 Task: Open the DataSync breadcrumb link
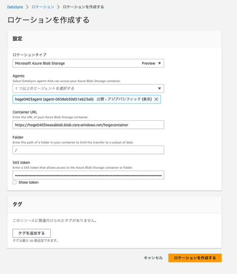[15, 7]
